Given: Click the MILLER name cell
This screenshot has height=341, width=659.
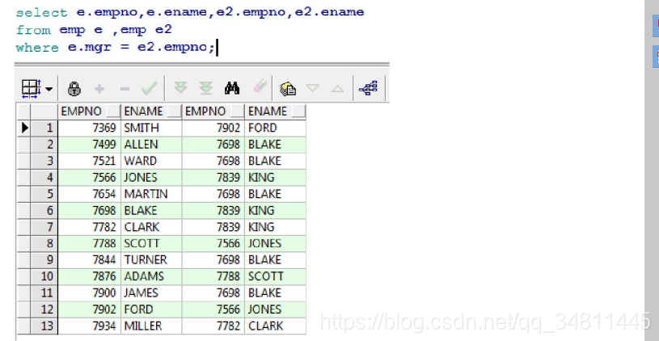Looking at the screenshot, I should click(151, 326).
